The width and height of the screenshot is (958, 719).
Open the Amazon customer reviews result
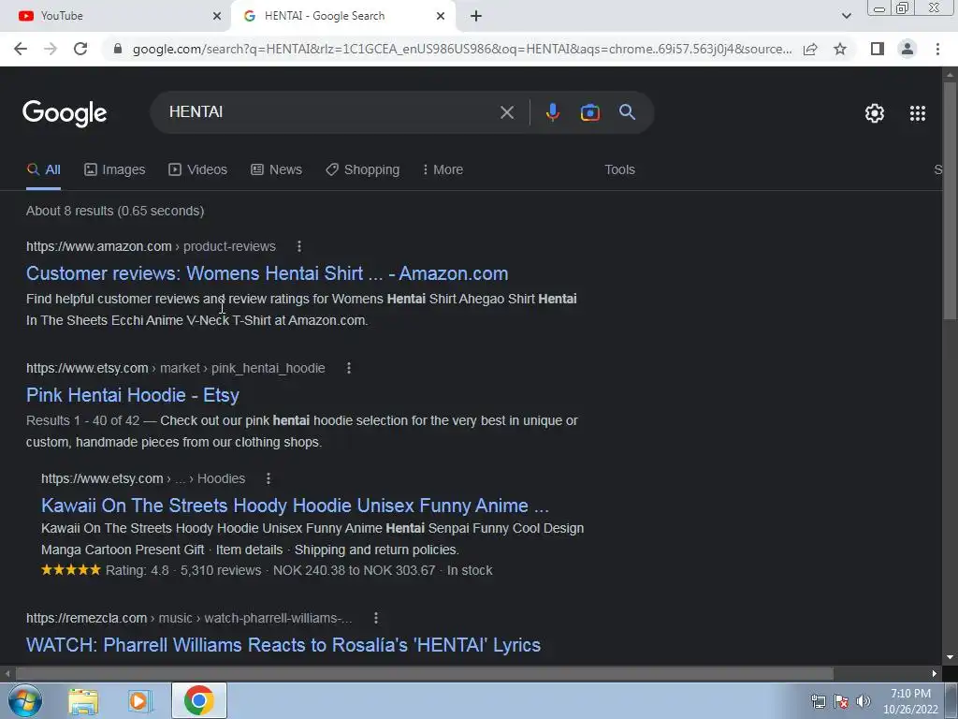pos(267,273)
